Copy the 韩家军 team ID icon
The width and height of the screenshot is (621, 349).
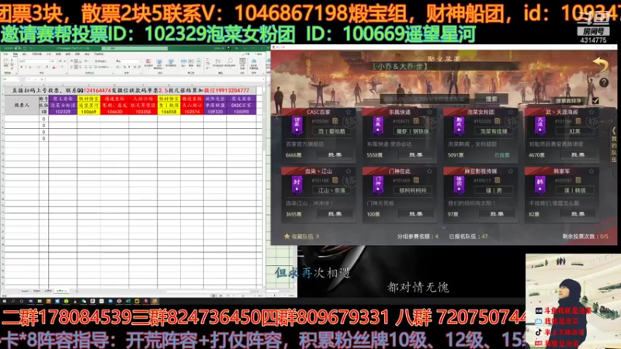point(578,180)
